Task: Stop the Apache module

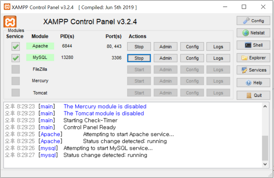Action: (x=139, y=47)
